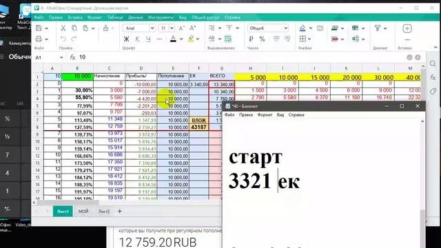Apply ruble currency format

(x=251, y=39)
